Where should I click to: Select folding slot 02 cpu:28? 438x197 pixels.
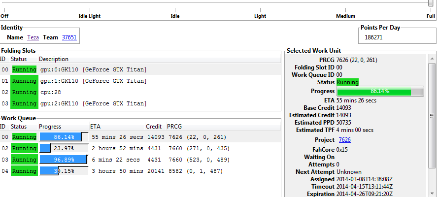coord(140,92)
